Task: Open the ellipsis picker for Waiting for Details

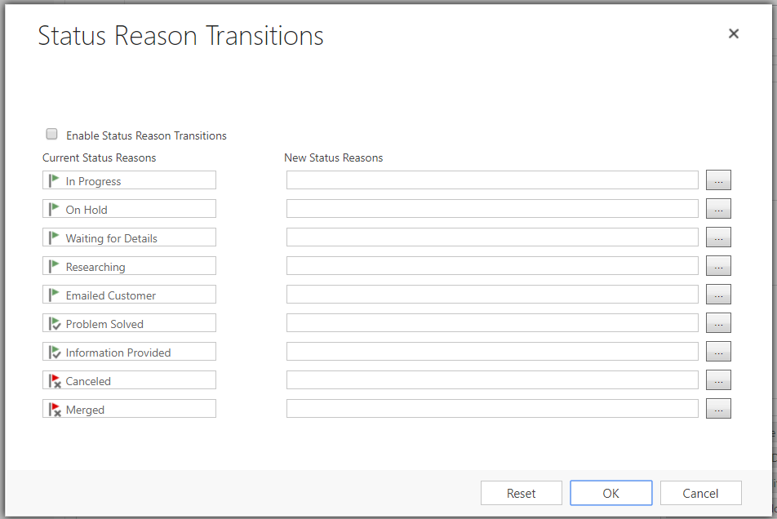Action: (717, 237)
